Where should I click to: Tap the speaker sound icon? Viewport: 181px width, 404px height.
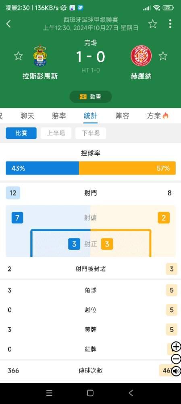click(x=176, y=371)
